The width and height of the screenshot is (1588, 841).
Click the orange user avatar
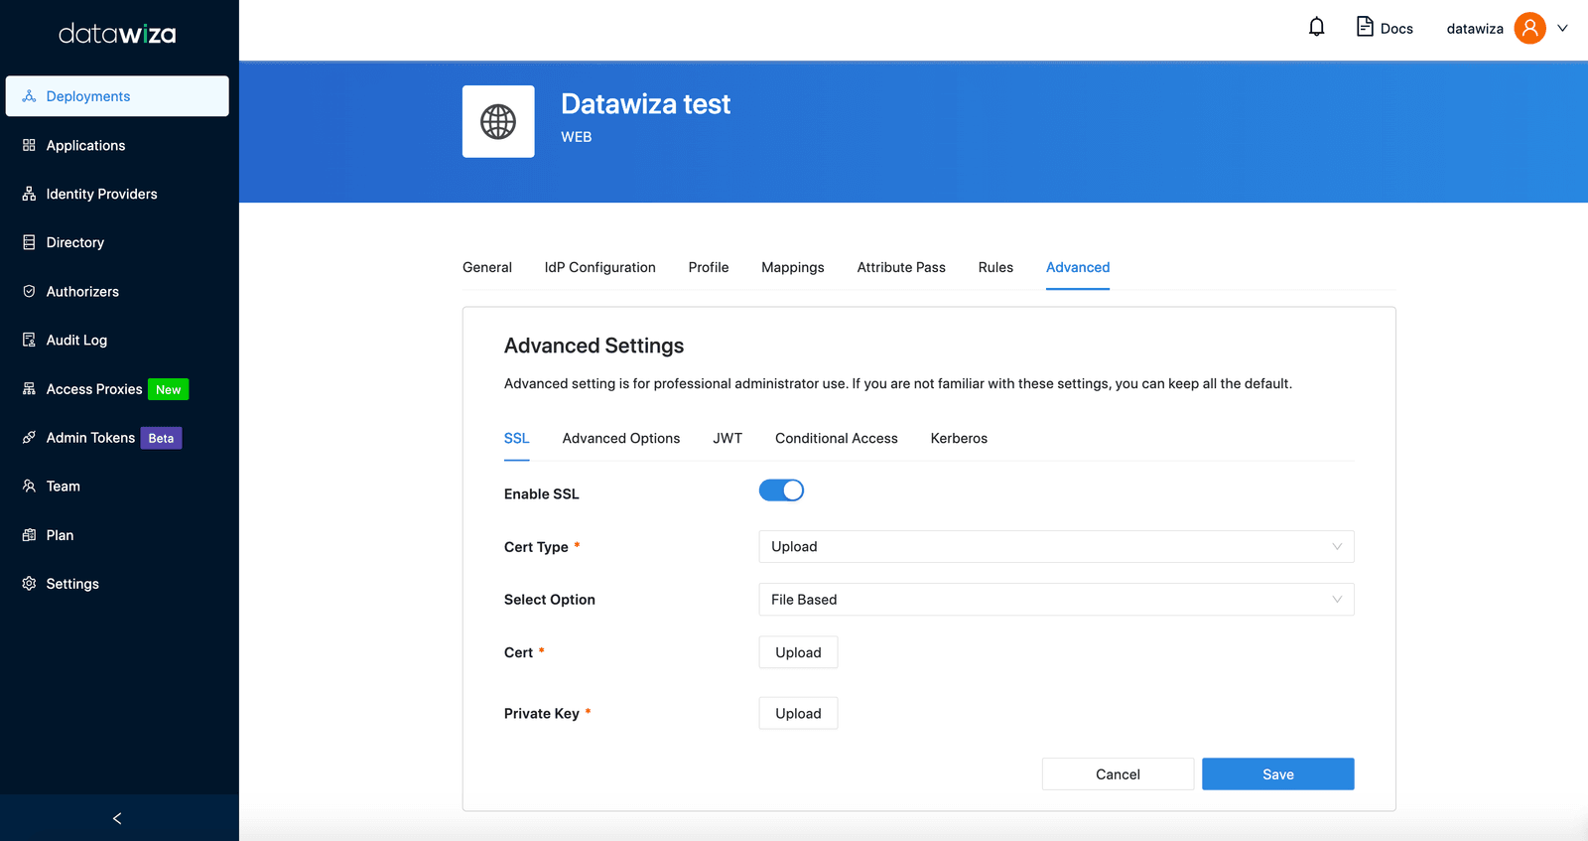pyautogui.click(x=1529, y=28)
